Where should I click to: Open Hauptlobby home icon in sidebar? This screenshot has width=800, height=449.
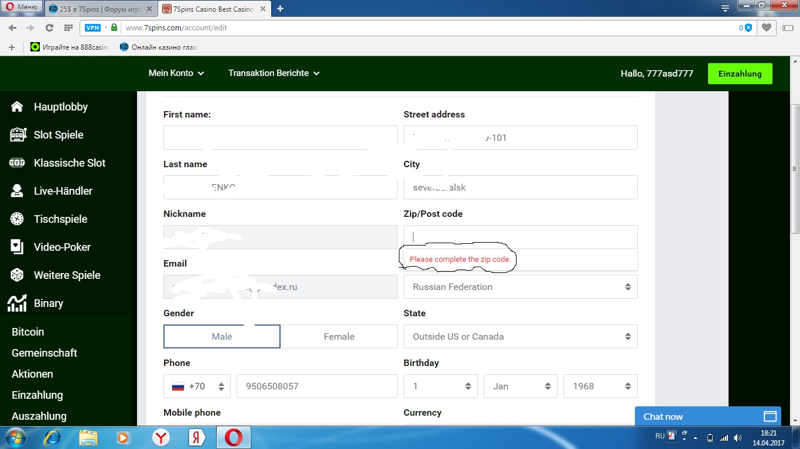[17, 107]
